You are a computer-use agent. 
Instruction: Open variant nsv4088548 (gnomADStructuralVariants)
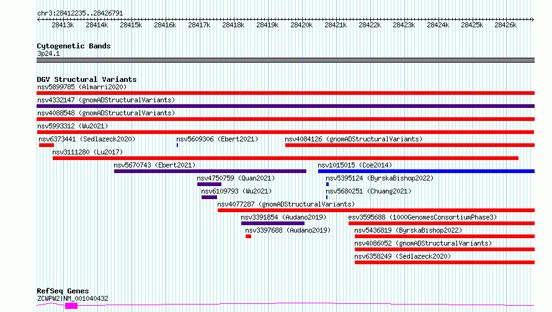tap(106, 113)
